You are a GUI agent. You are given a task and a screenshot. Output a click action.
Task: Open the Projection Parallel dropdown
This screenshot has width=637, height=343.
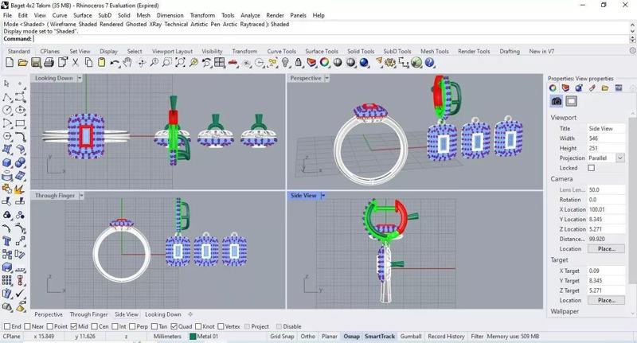pos(620,158)
